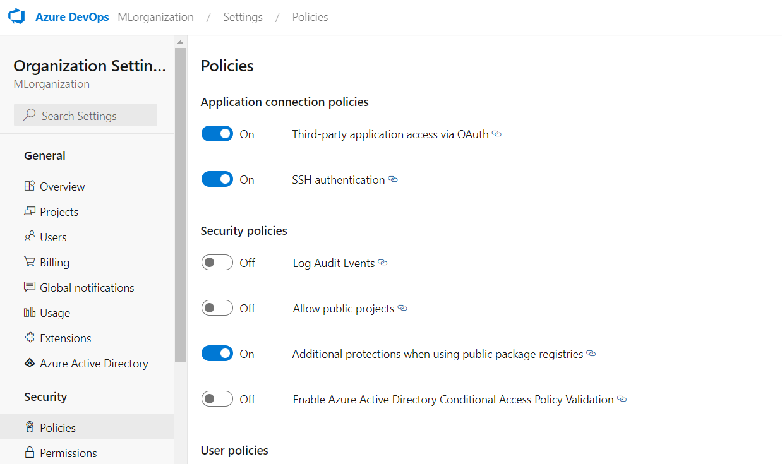Go to Usage settings page
This screenshot has width=782, height=464.
pyautogui.click(x=54, y=313)
